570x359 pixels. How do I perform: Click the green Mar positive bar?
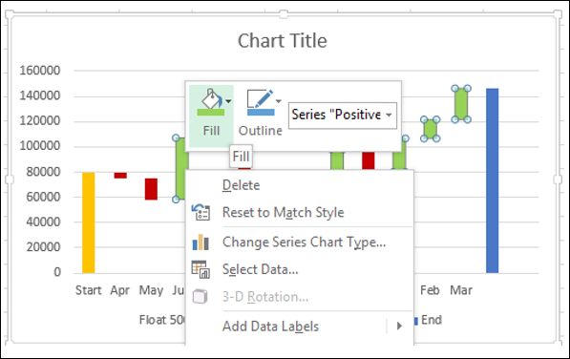click(461, 104)
